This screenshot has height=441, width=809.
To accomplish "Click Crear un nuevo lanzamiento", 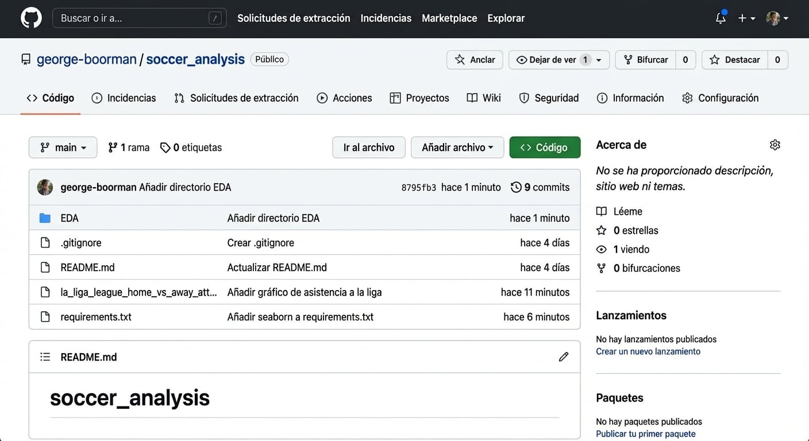I will coord(648,351).
